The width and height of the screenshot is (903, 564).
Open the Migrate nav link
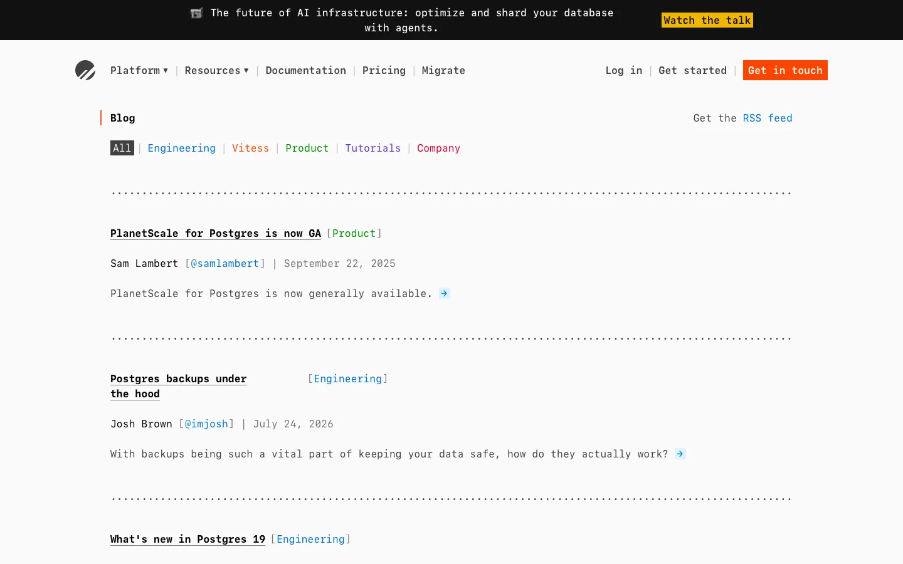[443, 70]
